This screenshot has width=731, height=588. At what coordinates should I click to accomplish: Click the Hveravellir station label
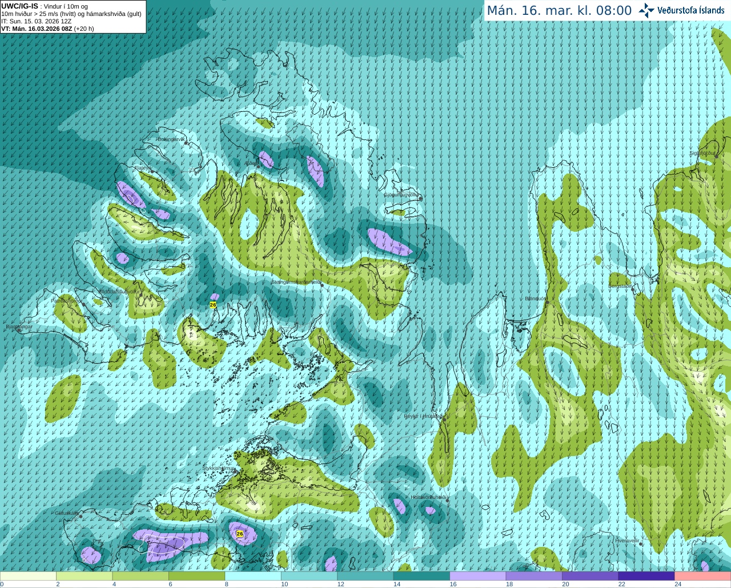[x=627, y=541]
